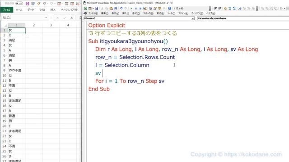Screen dimensions: 289x162
Task: Click Sub itigyoukara3gyounohyou() line
Action: 128,41
